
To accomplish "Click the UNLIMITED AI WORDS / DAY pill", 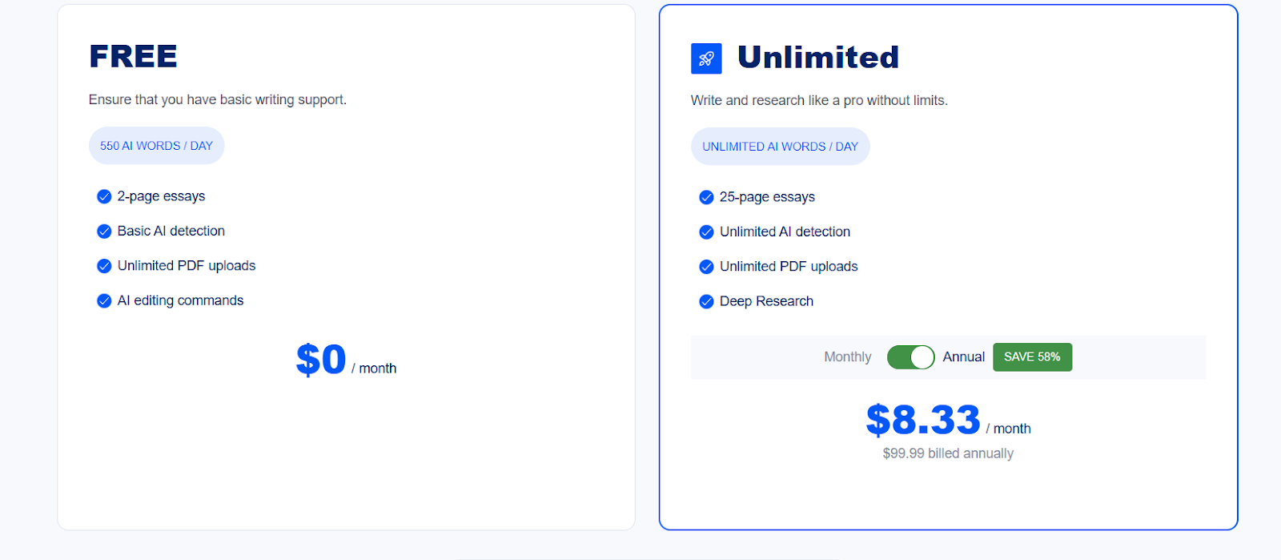I will point(781,147).
